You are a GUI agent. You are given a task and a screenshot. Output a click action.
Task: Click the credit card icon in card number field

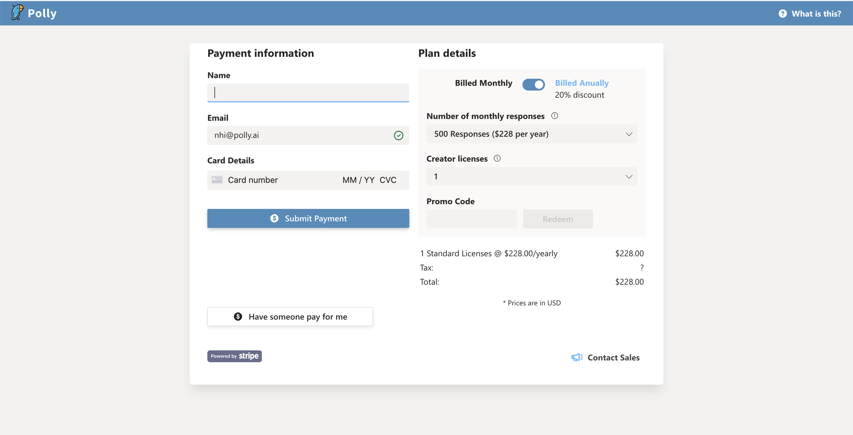(x=218, y=180)
